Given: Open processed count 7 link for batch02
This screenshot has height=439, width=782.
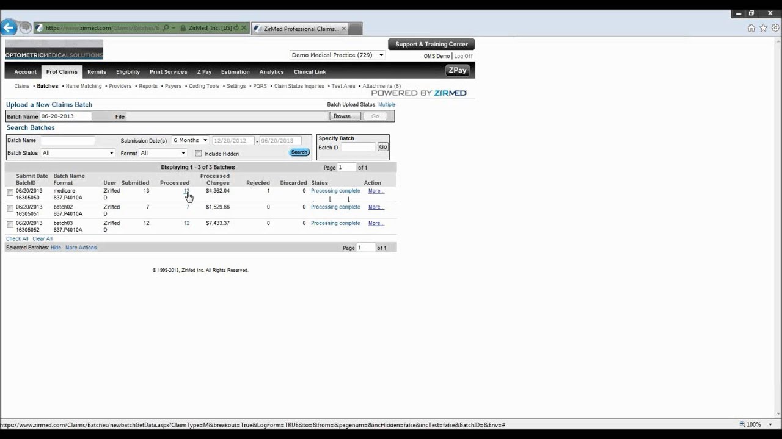Looking at the screenshot, I should pos(188,207).
